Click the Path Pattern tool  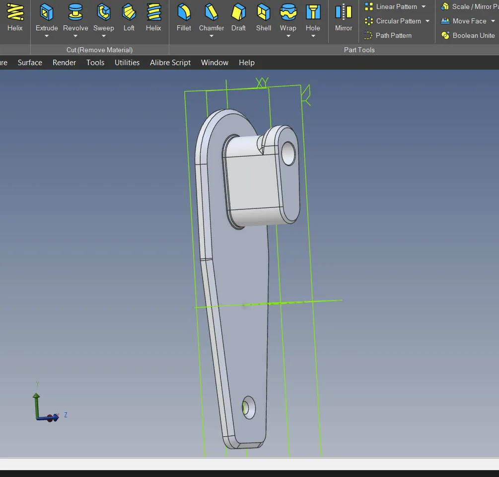(388, 35)
